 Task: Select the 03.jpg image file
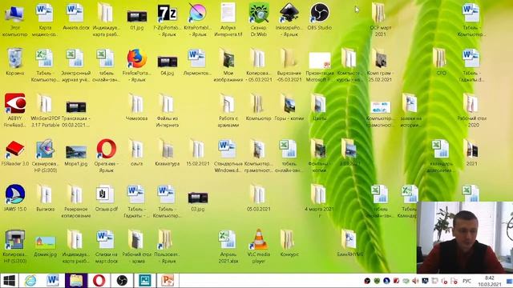tap(198, 198)
